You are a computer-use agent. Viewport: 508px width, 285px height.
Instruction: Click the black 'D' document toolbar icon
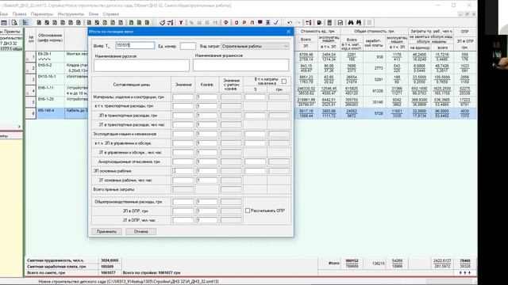(319, 22)
